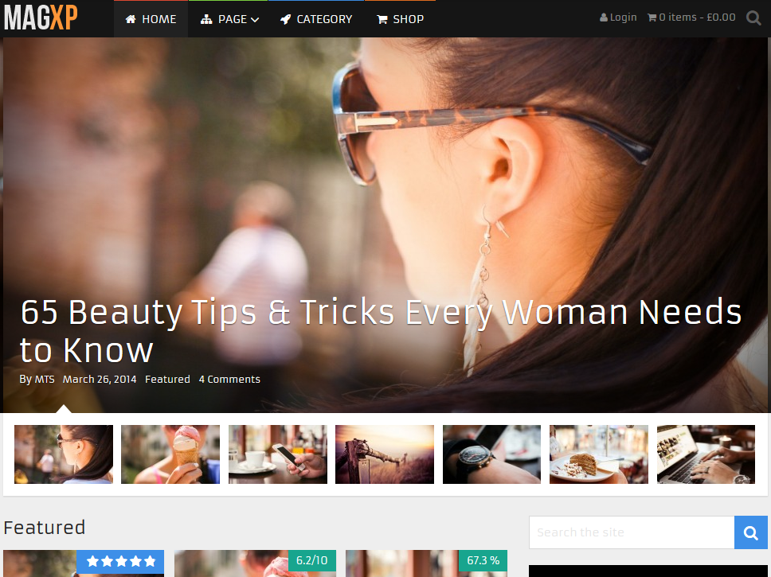Click the Featured category link under title
Image resolution: width=771 pixels, height=577 pixels.
pos(167,380)
